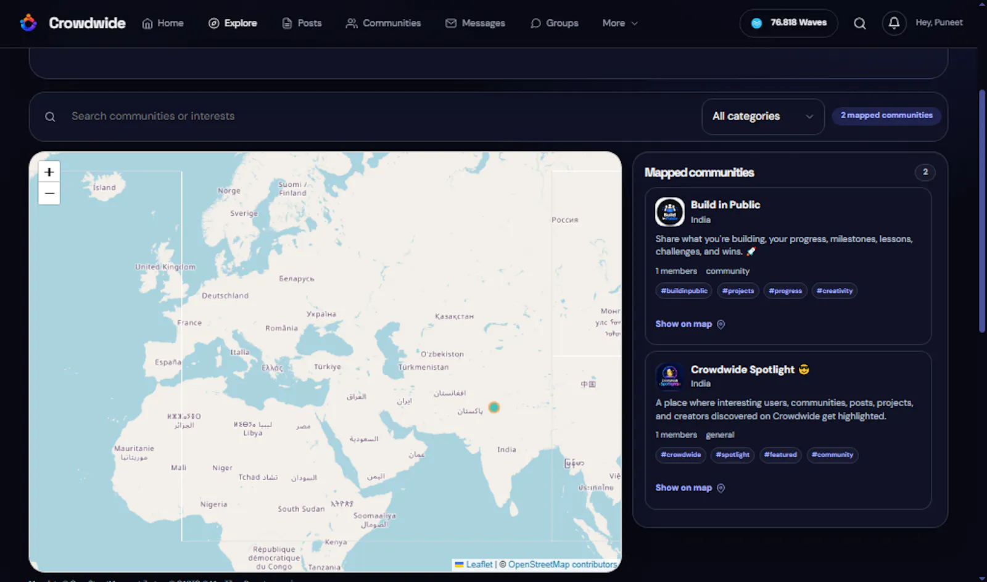Click the 76.818 Waves balance pill
This screenshot has height=582, width=987.
click(788, 23)
